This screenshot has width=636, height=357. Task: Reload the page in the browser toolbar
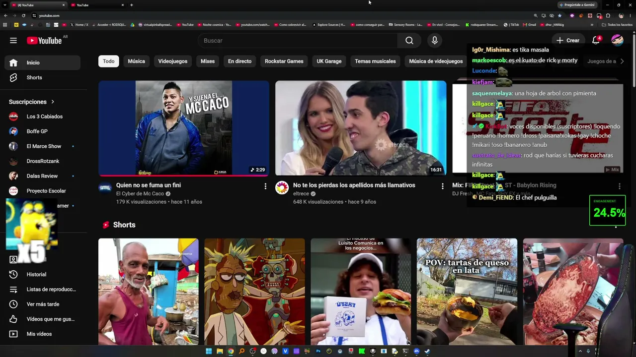[23, 16]
